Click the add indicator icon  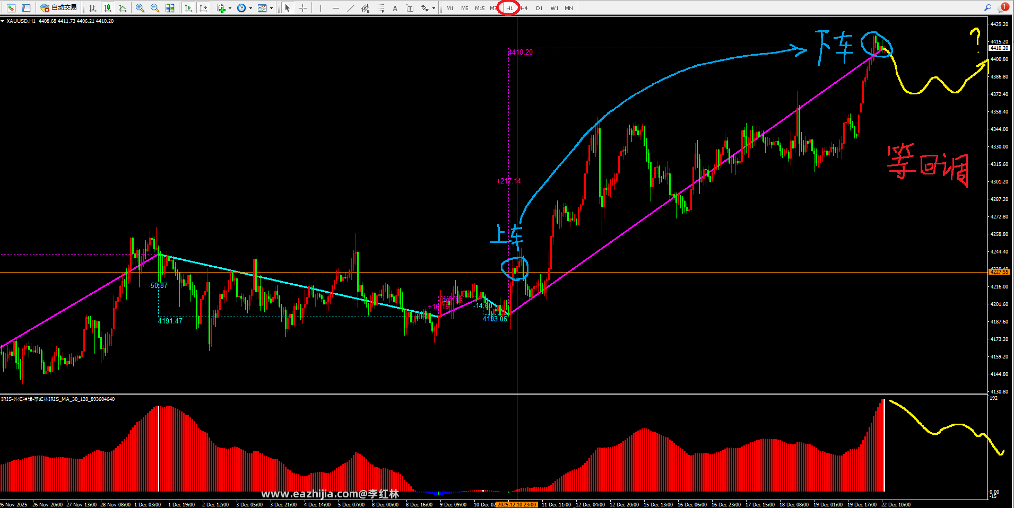tap(221, 8)
